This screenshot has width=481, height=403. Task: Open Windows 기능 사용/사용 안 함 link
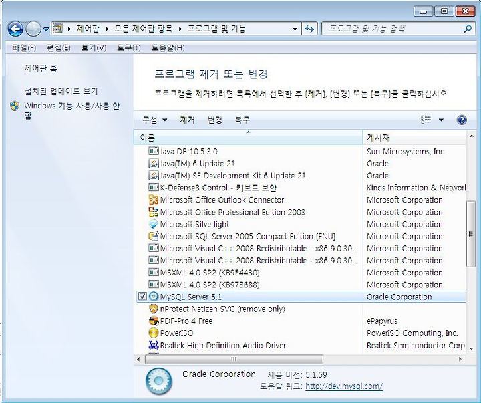point(71,110)
